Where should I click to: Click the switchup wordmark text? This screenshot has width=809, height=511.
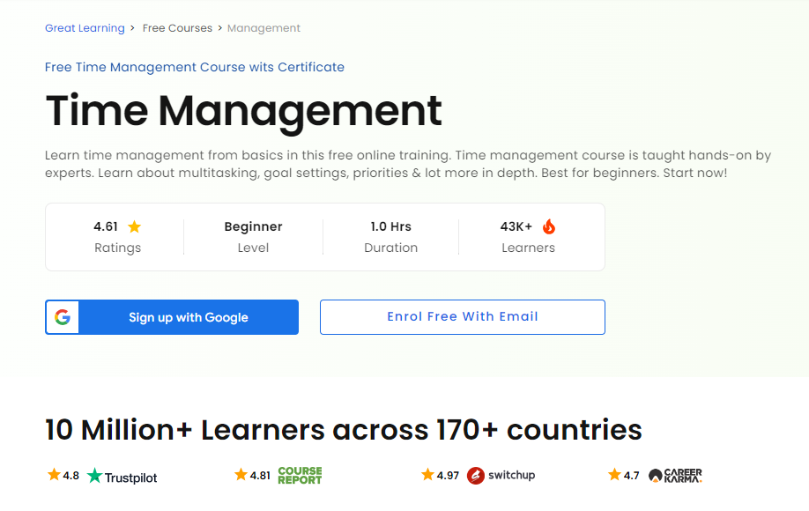(x=512, y=475)
